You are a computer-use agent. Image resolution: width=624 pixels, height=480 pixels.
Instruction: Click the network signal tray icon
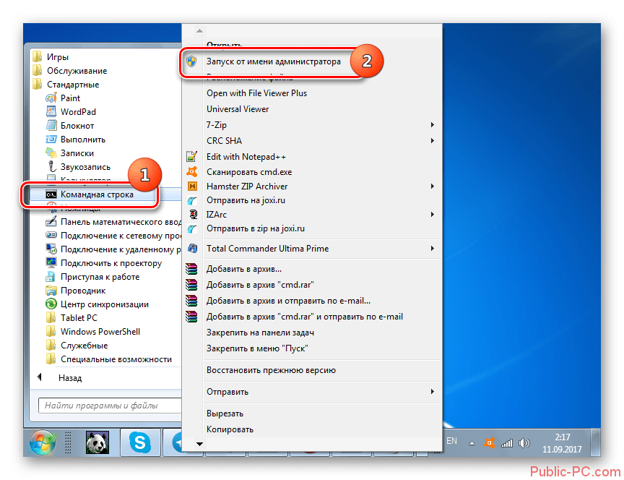tap(506, 443)
